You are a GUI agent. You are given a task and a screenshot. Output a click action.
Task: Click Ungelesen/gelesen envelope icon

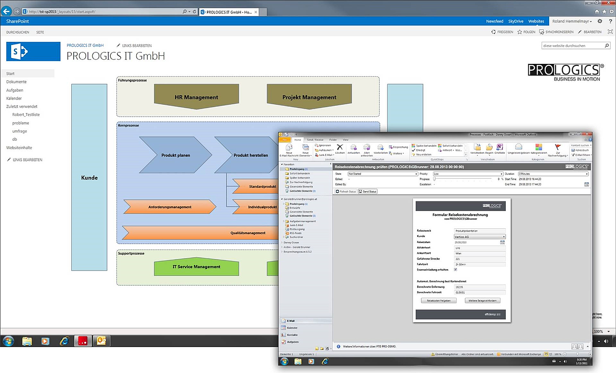(x=518, y=147)
